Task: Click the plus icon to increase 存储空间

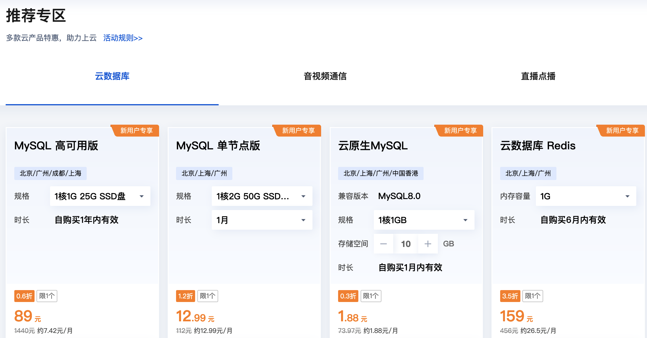Action: pos(428,244)
